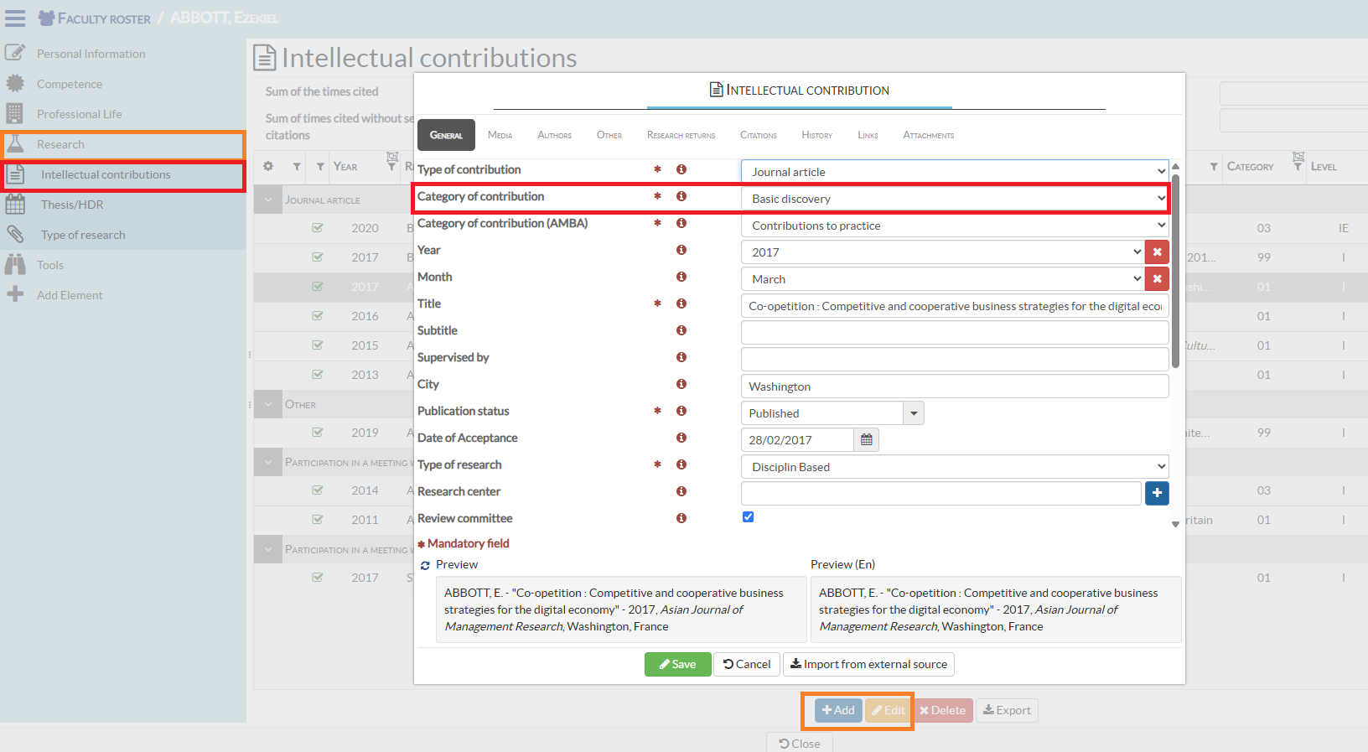Clear the Year field with red X
Screen dimensions: 1368x752
[x=1157, y=252]
